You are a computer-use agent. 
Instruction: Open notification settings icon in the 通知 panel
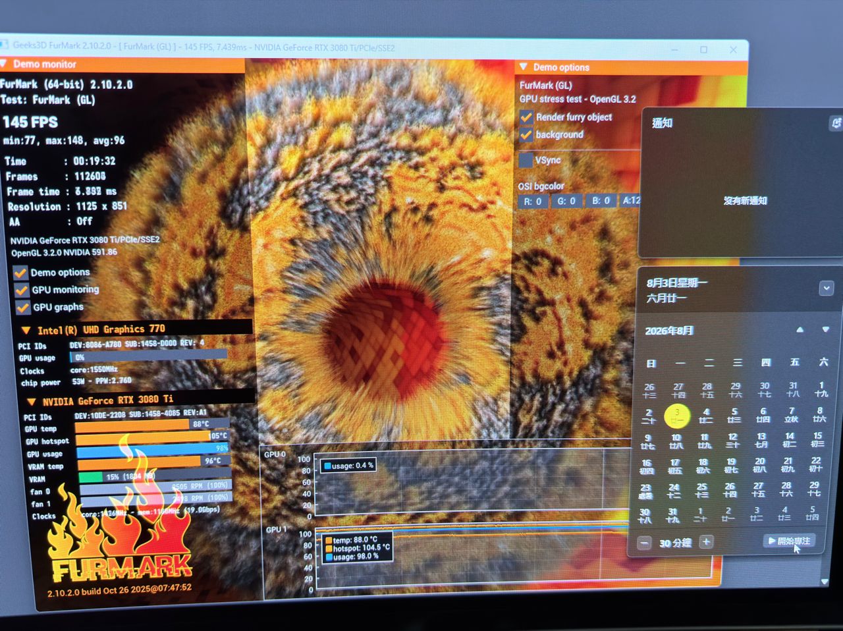point(835,123)
